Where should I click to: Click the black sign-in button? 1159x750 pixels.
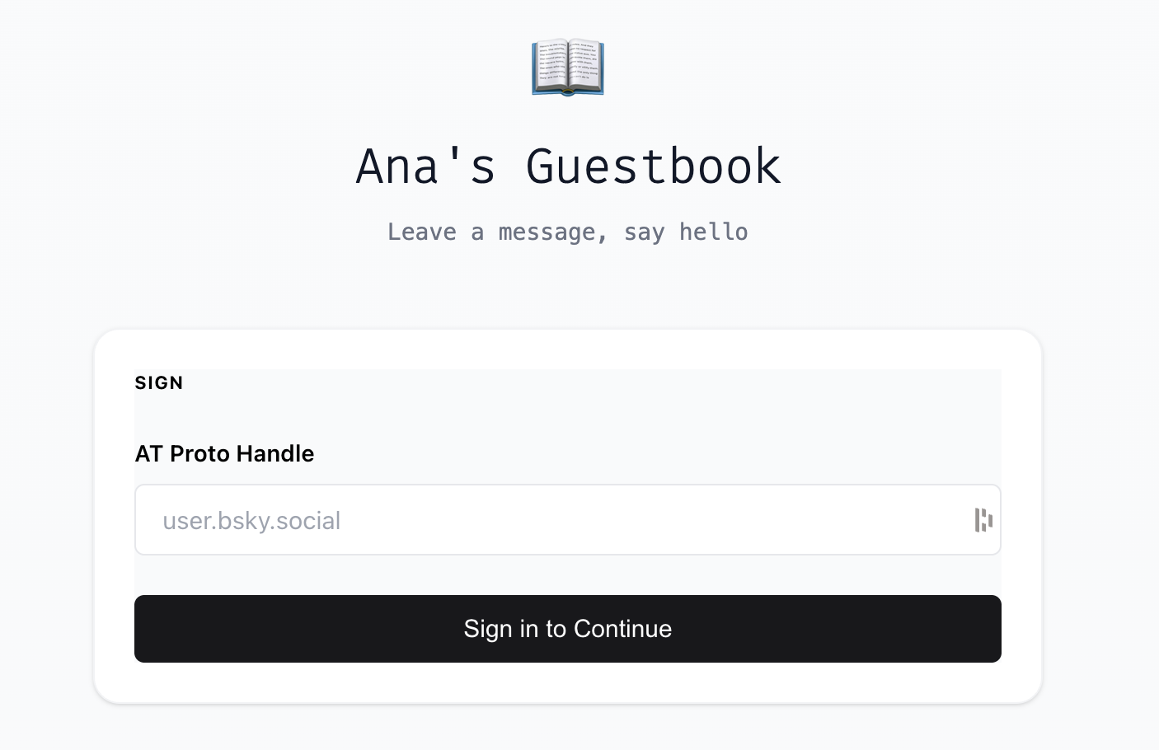pos(567,629)
